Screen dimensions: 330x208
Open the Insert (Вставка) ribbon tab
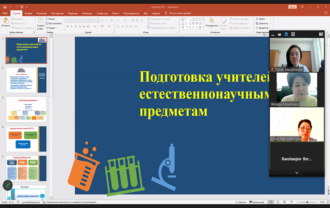28,13
